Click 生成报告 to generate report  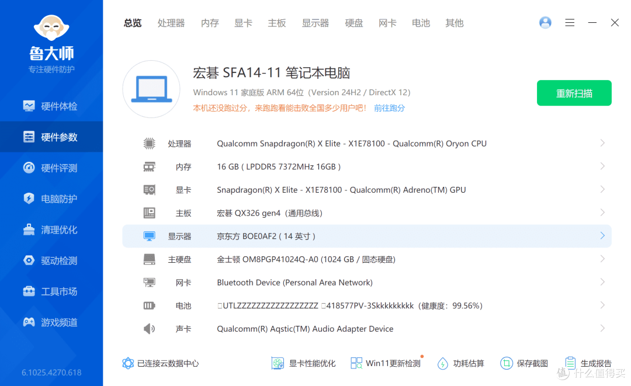coord(588,363)
